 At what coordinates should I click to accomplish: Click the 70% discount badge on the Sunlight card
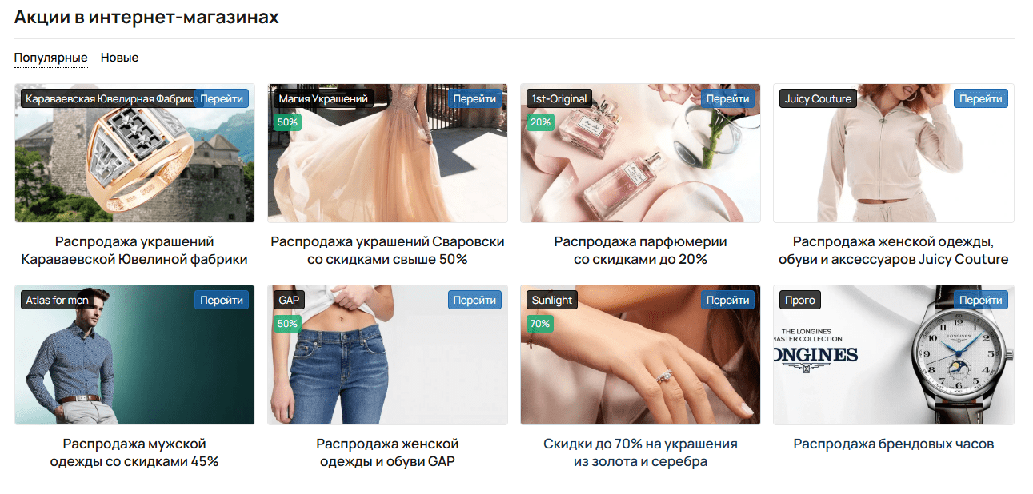540,324
